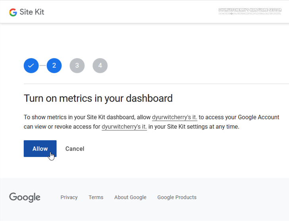Open the About Google footer link
This screenshot has height=221, width=289.
[130, 197]
